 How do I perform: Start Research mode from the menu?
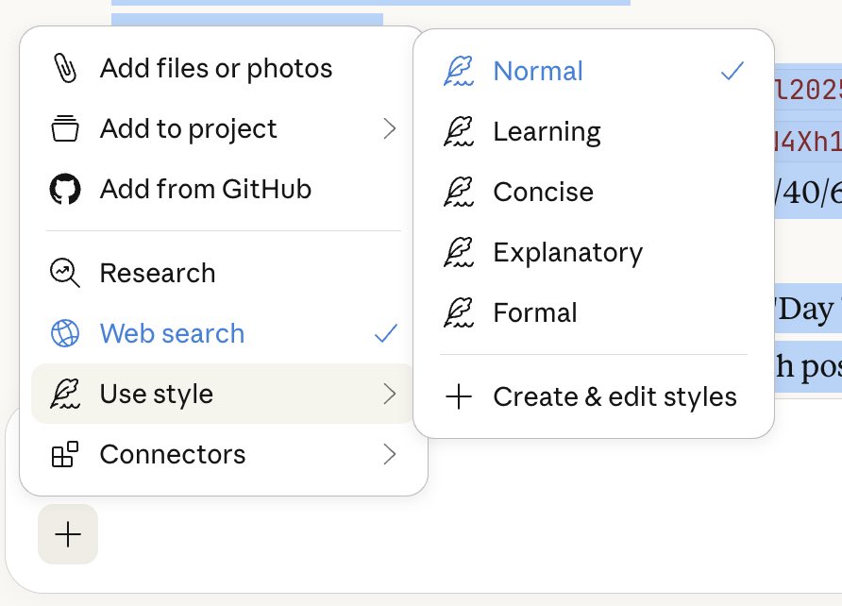tap(158, 273)
